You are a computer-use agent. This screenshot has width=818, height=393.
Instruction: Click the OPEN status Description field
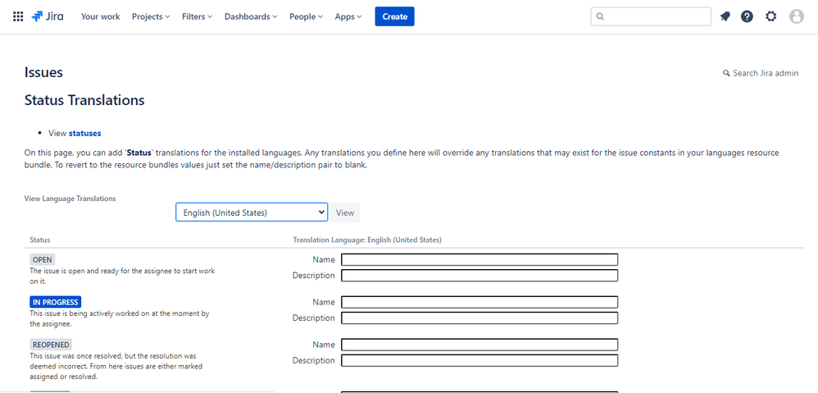tap(479, 275)
